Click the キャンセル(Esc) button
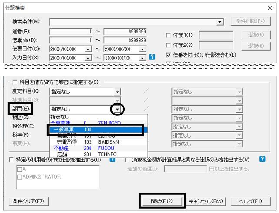This screenshot has width=279, height=213. click(x=206, y=201)
